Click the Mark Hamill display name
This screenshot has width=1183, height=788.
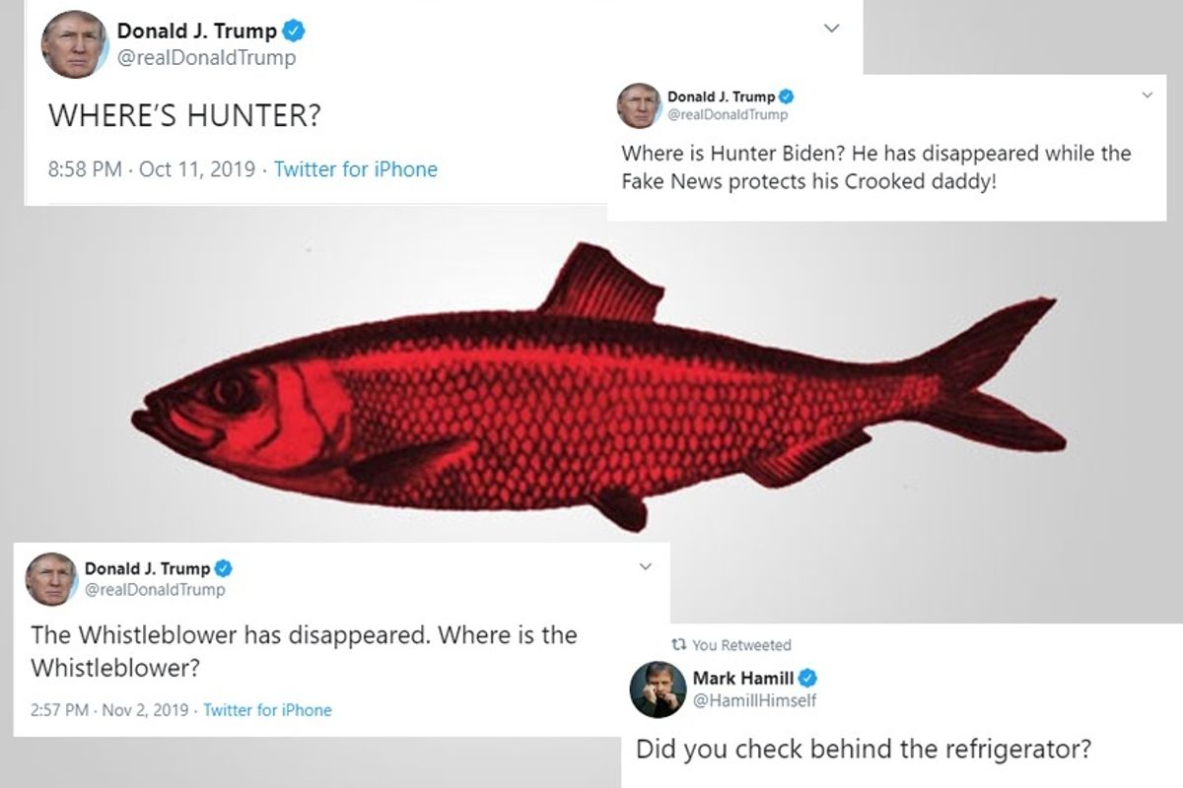(x=743, y=679)
